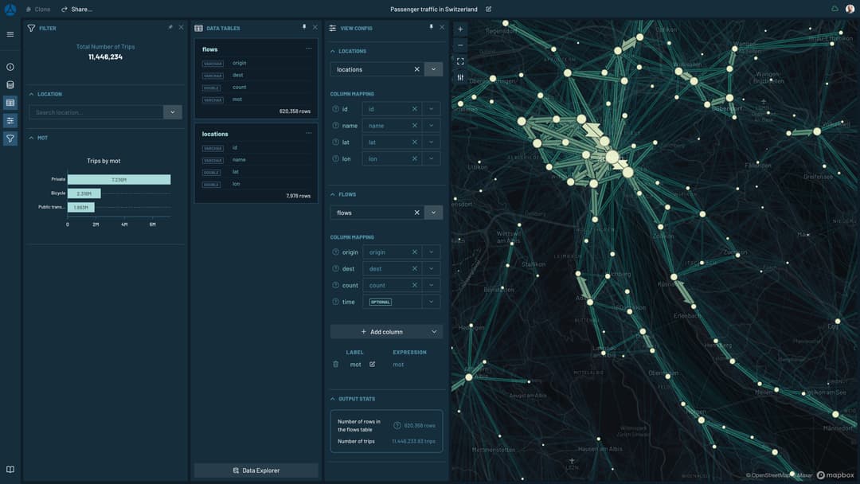Viewport: 860px width, 484px height.
Task: Open map display settings via the sliders control
Action: [459, 76]
